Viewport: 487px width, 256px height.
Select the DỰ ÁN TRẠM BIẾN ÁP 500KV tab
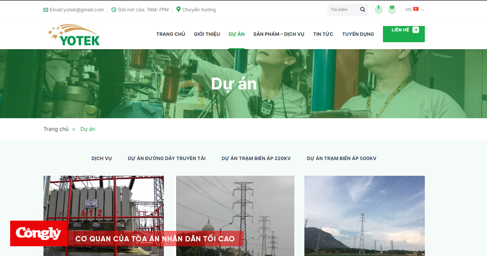[342, 158]
